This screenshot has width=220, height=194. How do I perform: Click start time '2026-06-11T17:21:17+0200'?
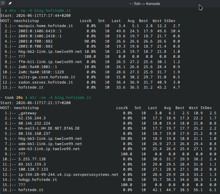[43, 103]
